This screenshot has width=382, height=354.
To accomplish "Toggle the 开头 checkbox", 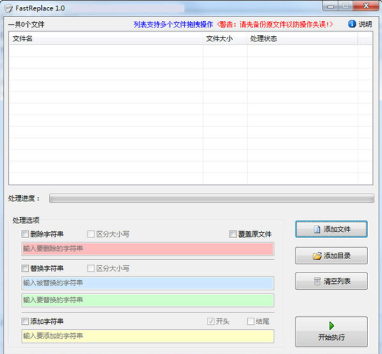I will [211, 322].
